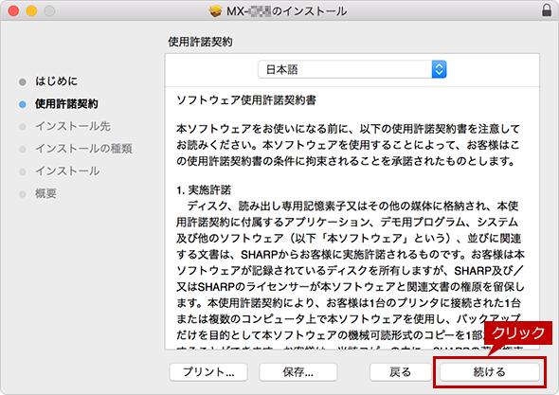This screenshot has height=395, width=559.
Task: Minimize the installer with yellow button
Action: click(x=31, y=10)
